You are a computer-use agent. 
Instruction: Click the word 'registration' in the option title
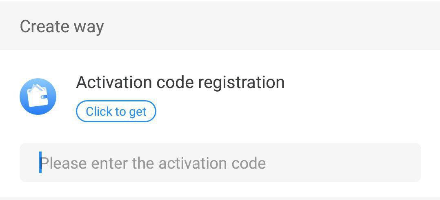click(241, 83)
